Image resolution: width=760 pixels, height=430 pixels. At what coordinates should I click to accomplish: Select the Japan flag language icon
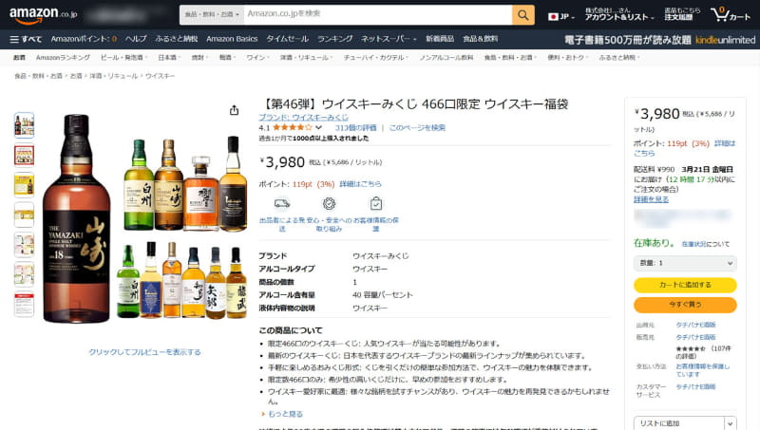coord(553,16)
